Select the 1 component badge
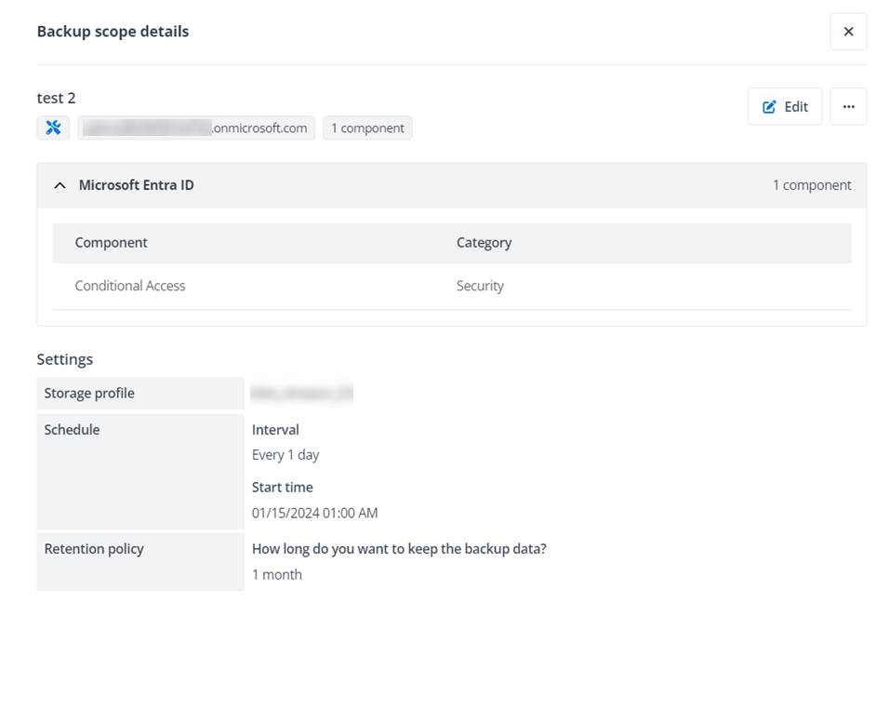Image resolution: width=876 pixels, height=710 pixels. [366, 127]
